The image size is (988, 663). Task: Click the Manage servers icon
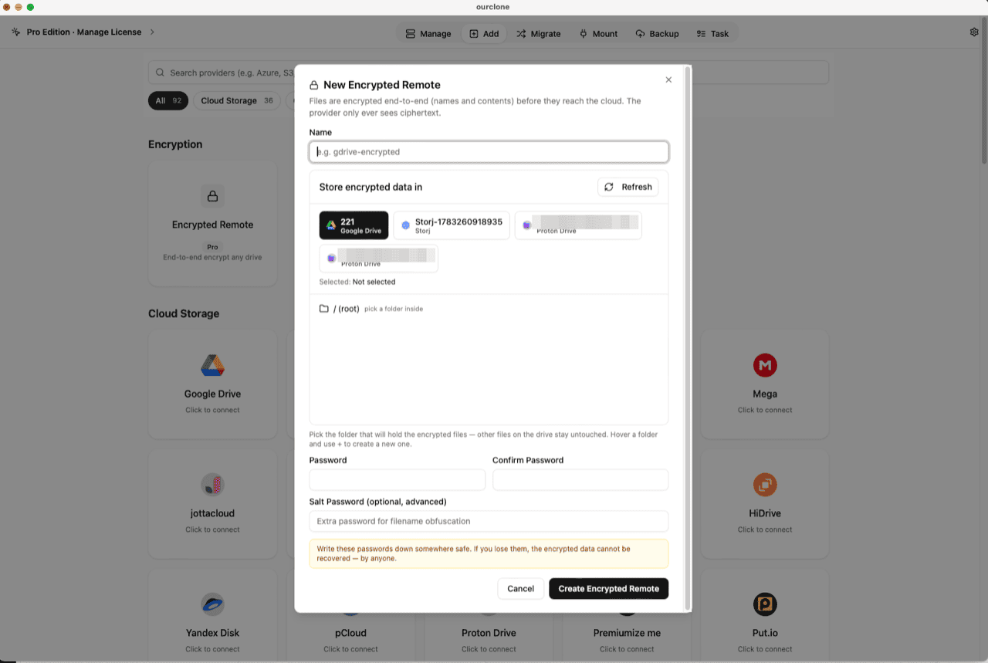click(410, 34)
